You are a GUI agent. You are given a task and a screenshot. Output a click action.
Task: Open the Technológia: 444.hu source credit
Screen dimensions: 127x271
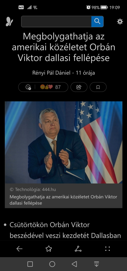[33, 189]
